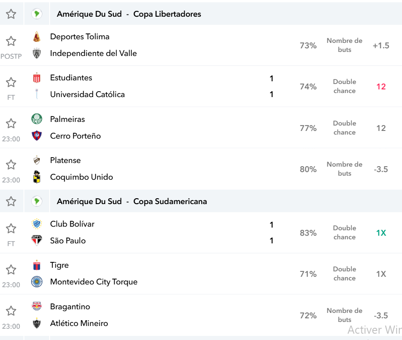Click the Montevideo City Torque crest
The width and height of the screenshot is (402, 340).
(x=37, y=281)
